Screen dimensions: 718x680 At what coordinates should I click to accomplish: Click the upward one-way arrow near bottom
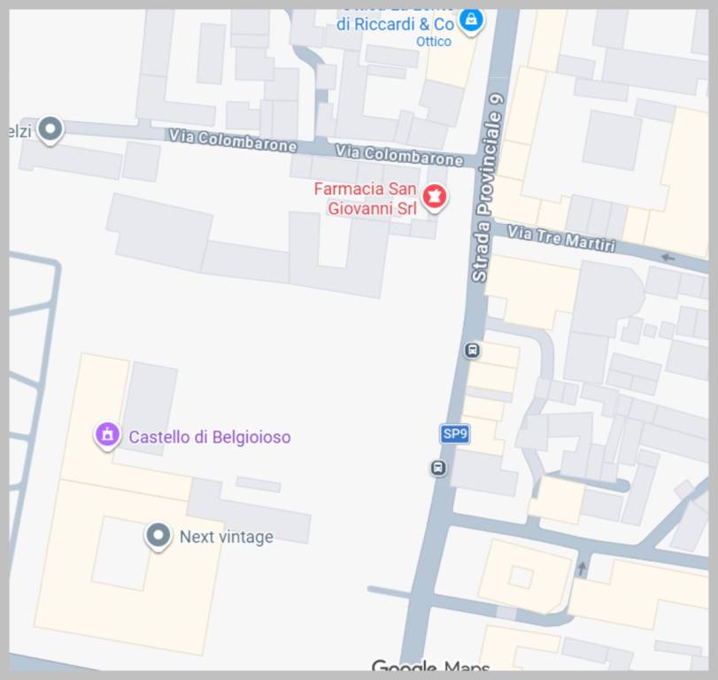(x=582, y=568)
